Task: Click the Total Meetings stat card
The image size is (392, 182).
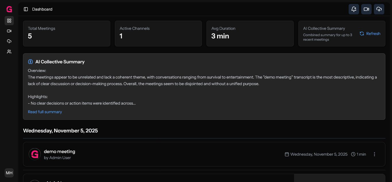Action: click(x=66, y=33)
